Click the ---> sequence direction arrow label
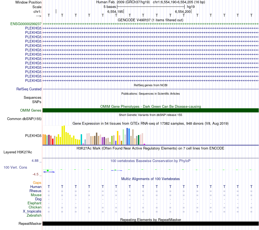 tap(38, 16)
